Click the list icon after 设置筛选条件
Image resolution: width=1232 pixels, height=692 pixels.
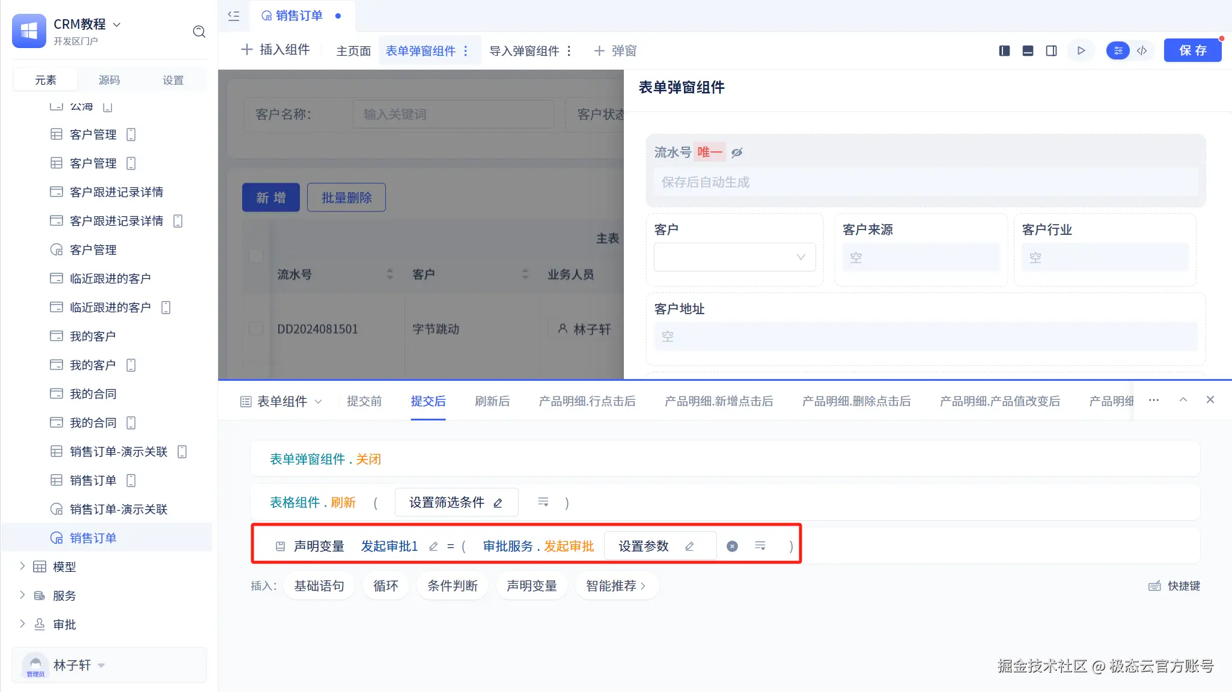tap(543, 502)
